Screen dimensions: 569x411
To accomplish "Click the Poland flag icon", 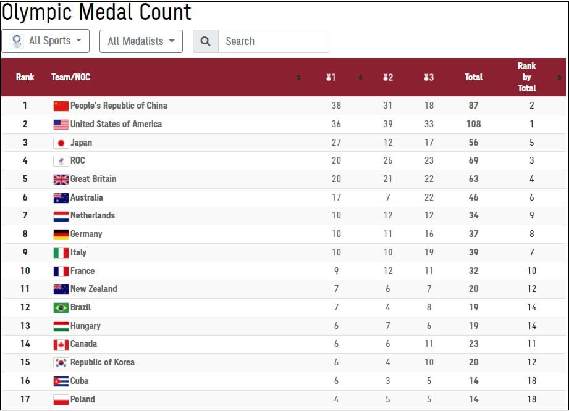I will 61,399.
